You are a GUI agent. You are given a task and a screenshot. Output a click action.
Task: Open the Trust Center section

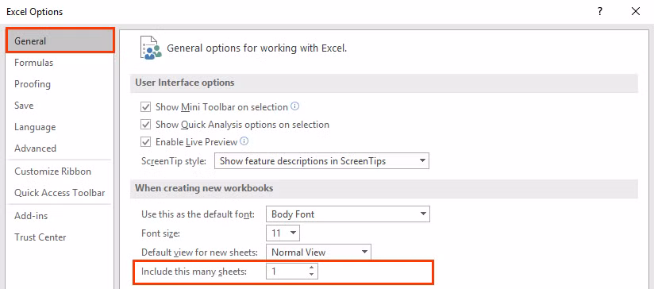(x=40, y=237)
